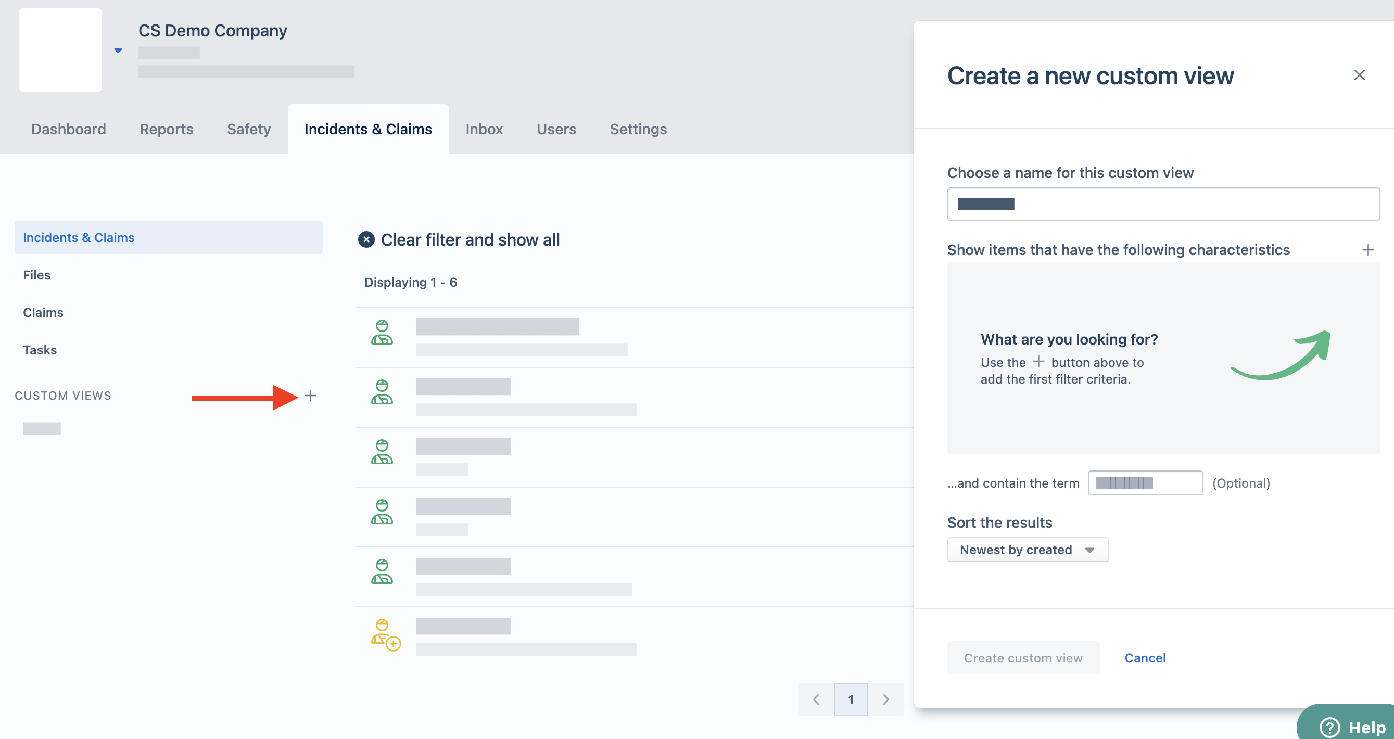The height and width of the screenshot is (739, 1394).
Task: Switch to the Dashboard tab
Action: [68, 129]
